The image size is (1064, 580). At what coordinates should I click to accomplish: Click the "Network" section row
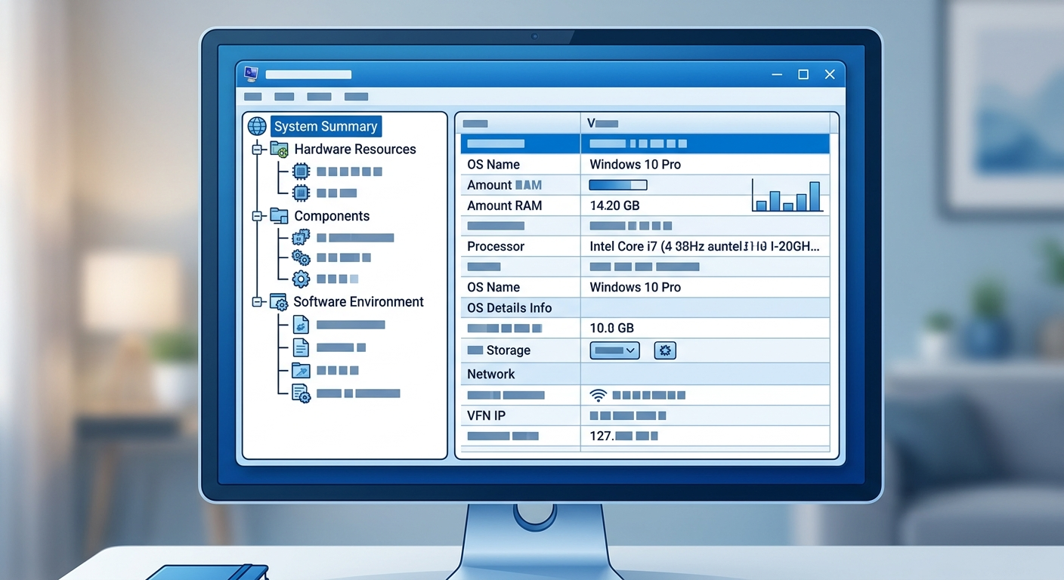tap(645, 374)
